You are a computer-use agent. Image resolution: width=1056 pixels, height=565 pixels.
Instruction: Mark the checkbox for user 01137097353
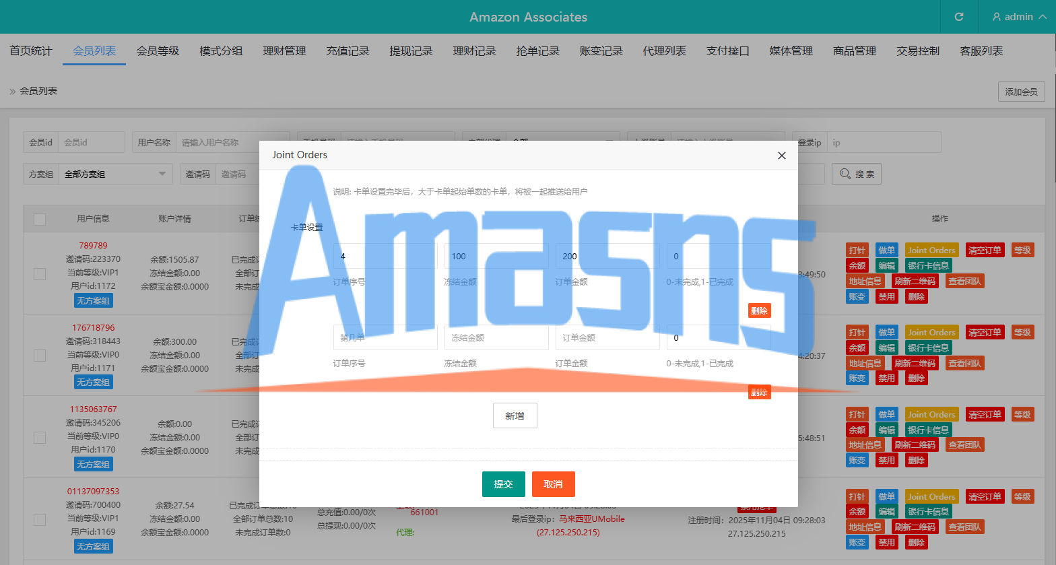[40, 520]
